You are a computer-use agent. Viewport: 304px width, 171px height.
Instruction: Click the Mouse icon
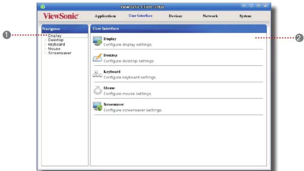point(98,91)
